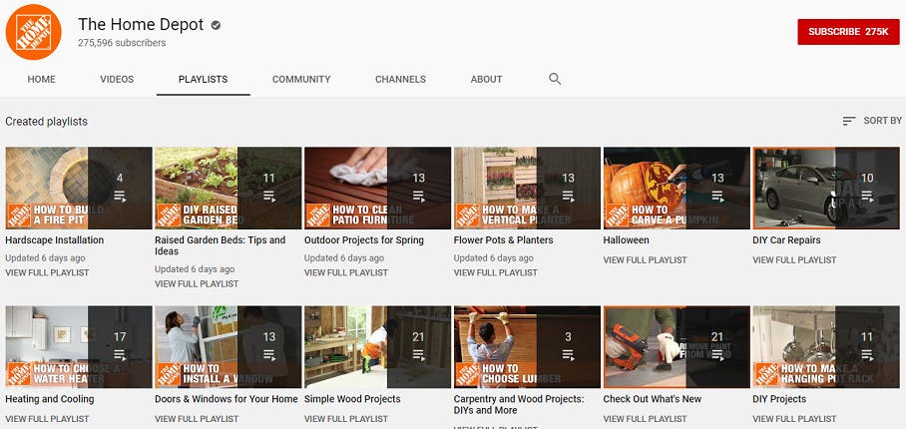Screen dimensions: 906x429
Task: Open the DIY Projects playlist title
Action: 779,399
